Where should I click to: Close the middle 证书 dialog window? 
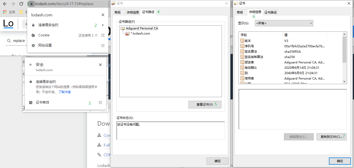point(226,3)
